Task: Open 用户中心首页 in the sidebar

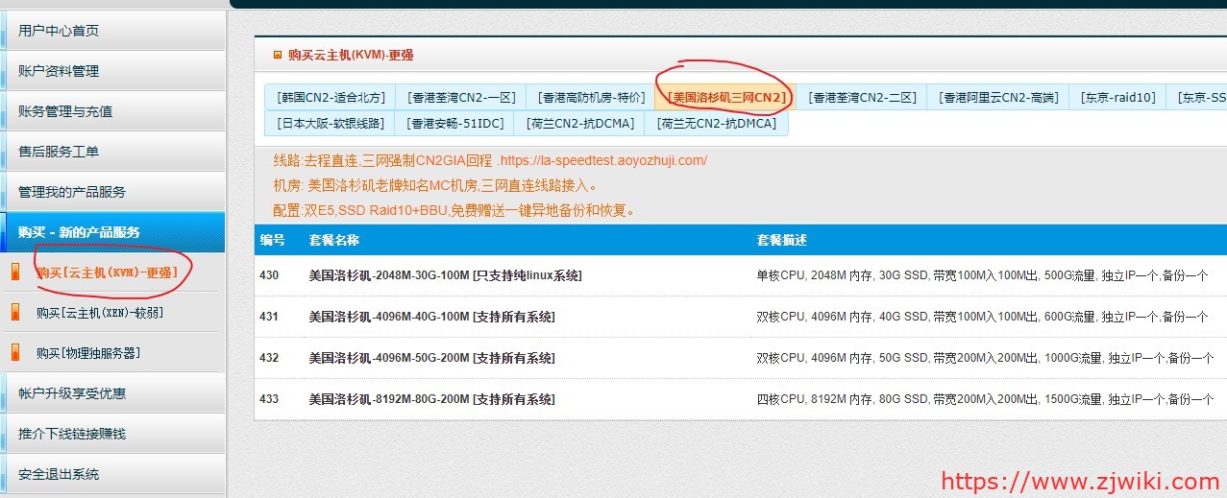Action: coord(59,31)
